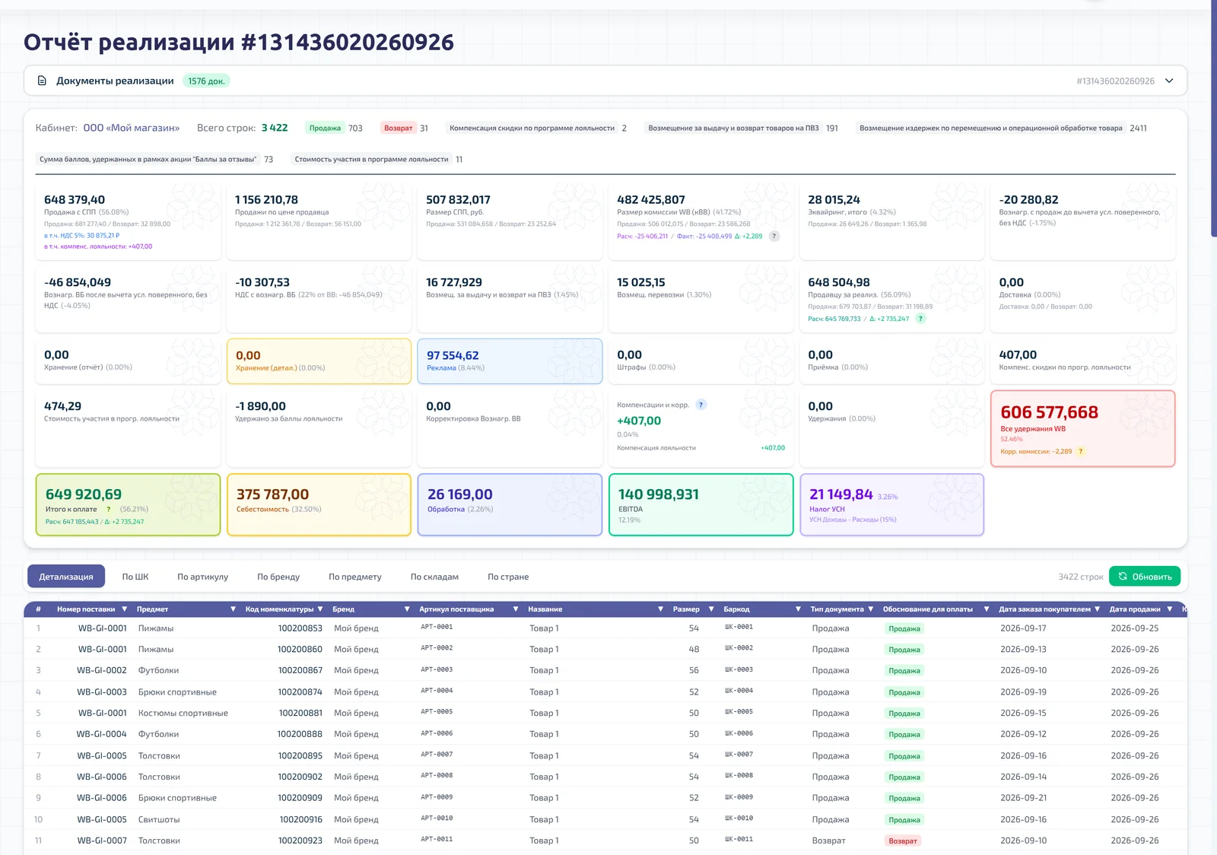This screenshot has height=855, width=1217.
Task: Click the red Возврат tag in summary row
Action: [x=398, y=128]
